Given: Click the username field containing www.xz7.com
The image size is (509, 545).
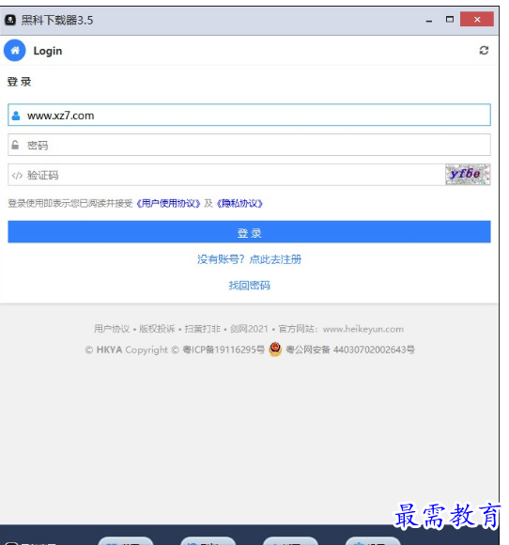Looking at the screenshot, I should [x=249, y=115].
